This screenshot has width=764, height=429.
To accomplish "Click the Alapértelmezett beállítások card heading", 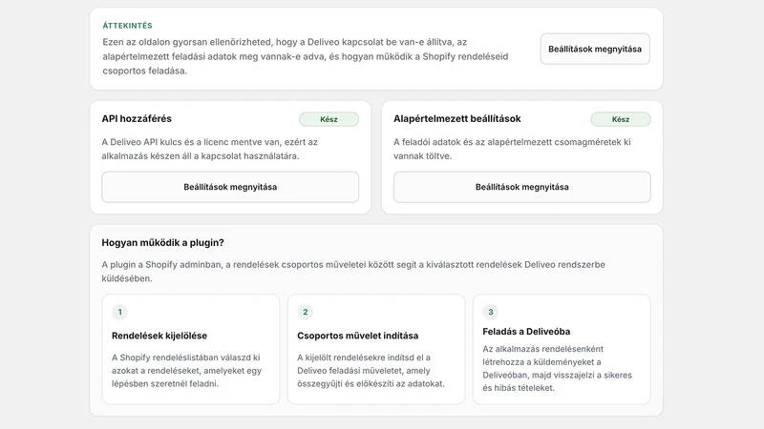I will point(457,118).
